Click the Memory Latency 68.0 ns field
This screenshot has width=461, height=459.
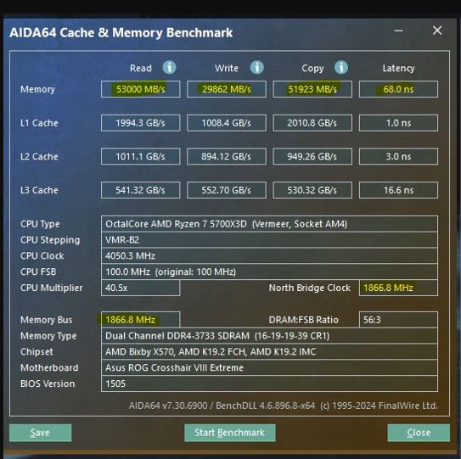[x=398, y=89]
